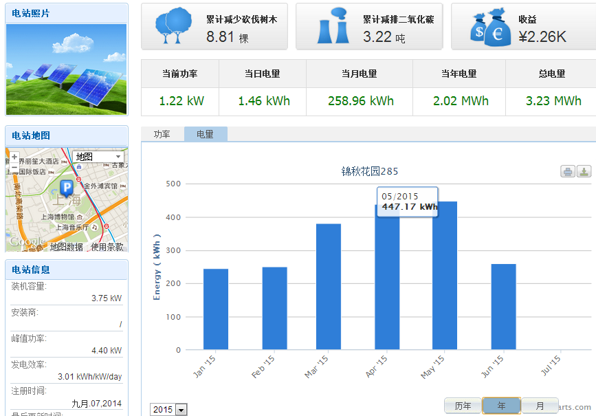
Task: Open the 使用条款 terms link on map
Action: [107, 247]
